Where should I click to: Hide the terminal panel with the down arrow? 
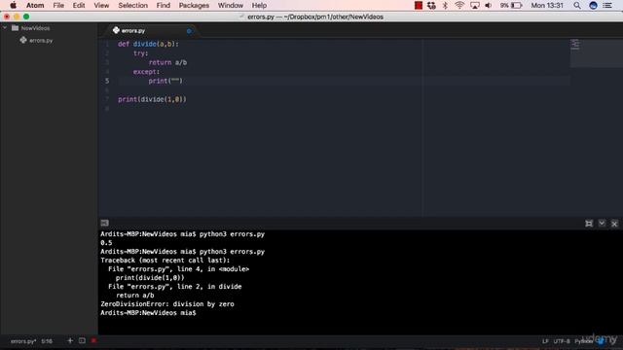pyautogui.click(x=602, y=224)
